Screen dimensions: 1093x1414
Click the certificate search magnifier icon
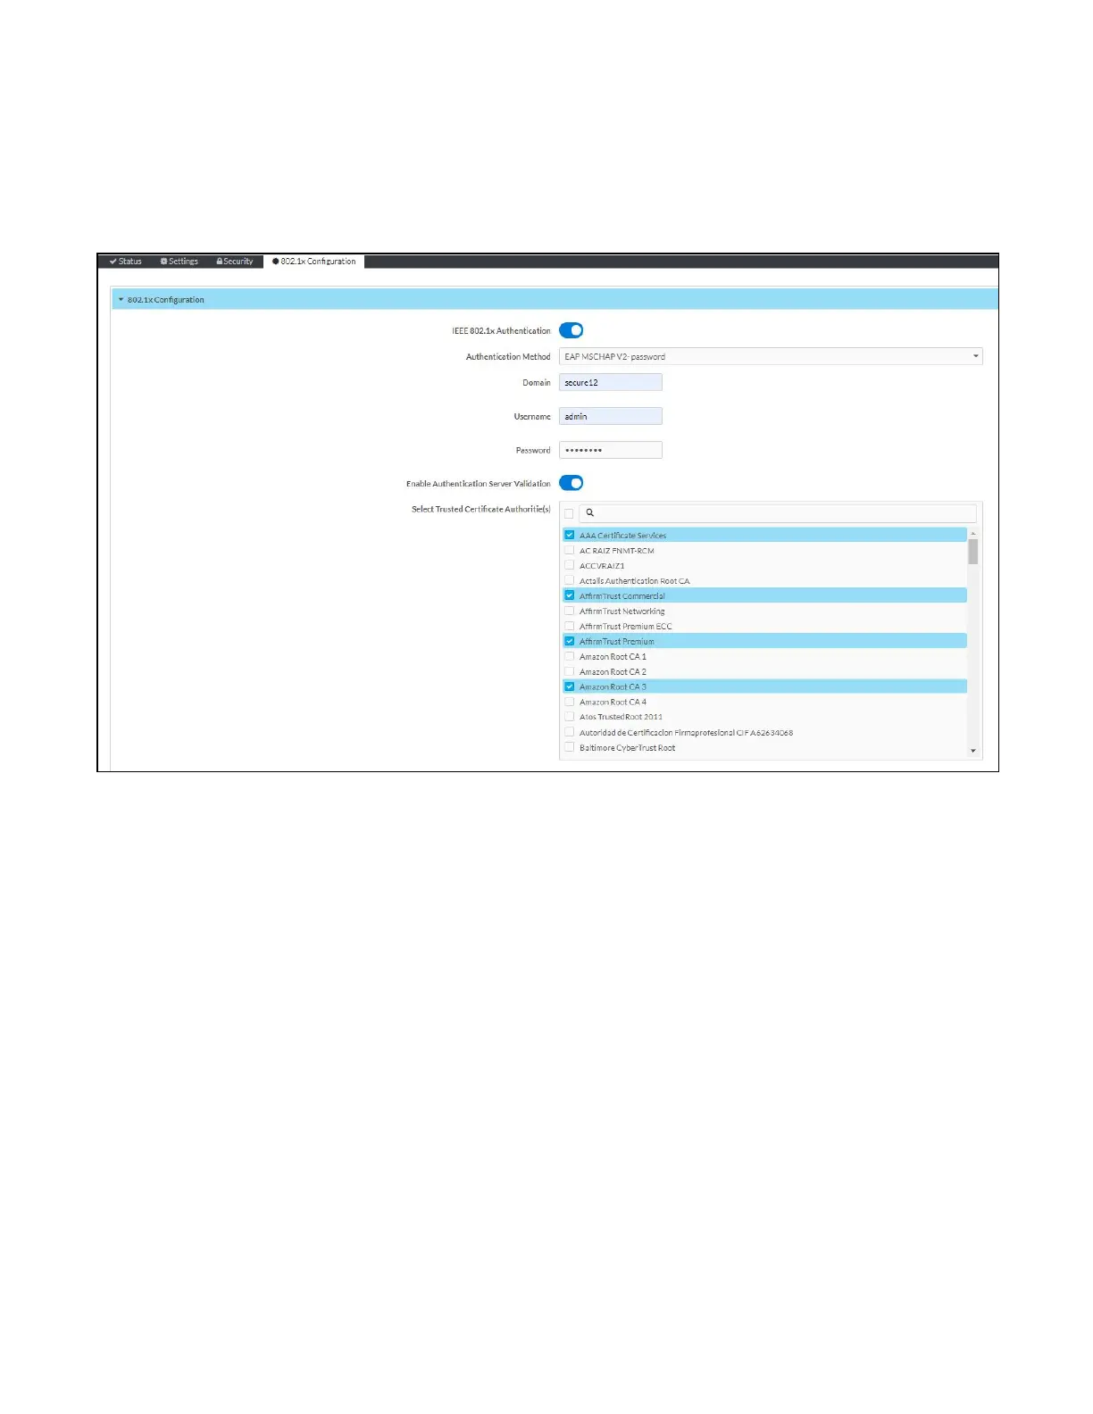click(590, 512)
